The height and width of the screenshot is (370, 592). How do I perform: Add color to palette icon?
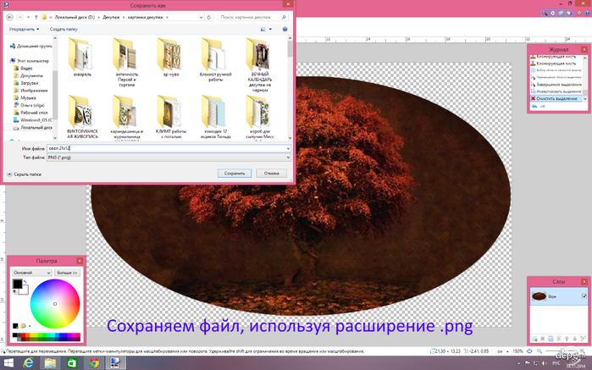coord(15,325)
